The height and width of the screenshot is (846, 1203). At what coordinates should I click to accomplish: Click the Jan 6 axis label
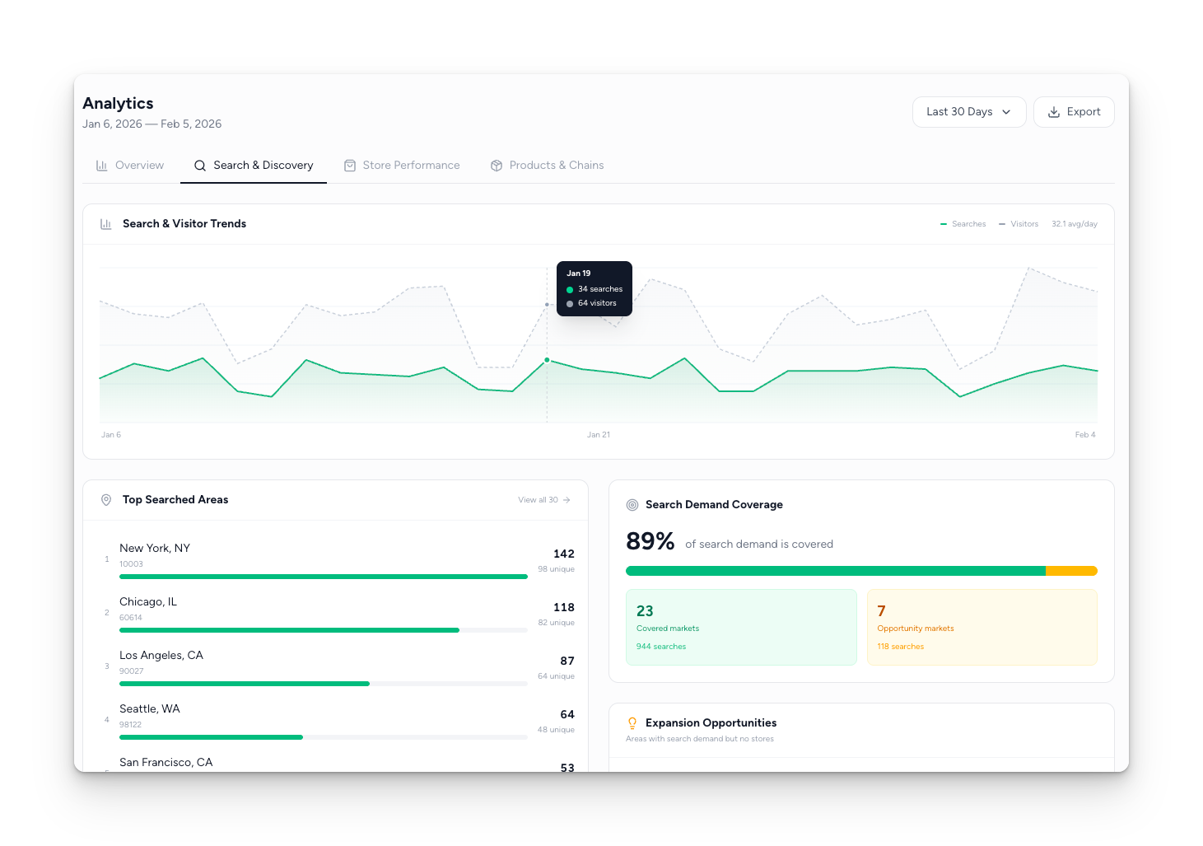tap(111, 435)
